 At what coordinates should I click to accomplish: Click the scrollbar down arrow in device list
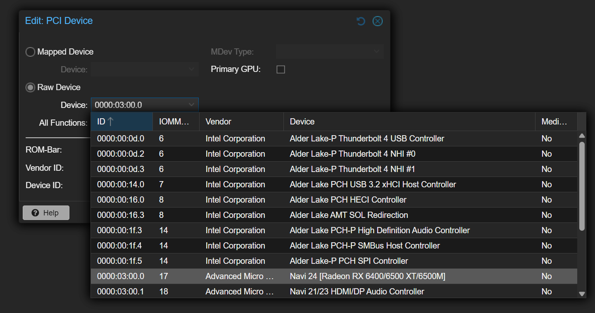[582, 294]
